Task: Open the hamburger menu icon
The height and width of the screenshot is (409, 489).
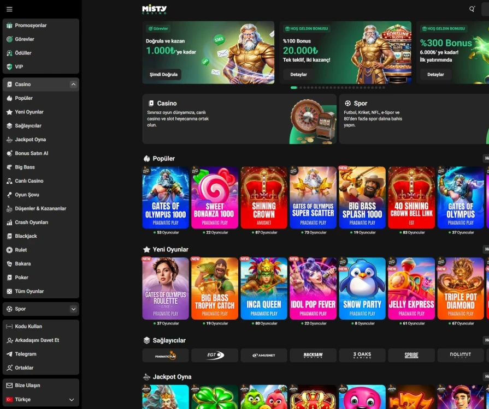Action: pyautogui.click(x=9, y=9)
